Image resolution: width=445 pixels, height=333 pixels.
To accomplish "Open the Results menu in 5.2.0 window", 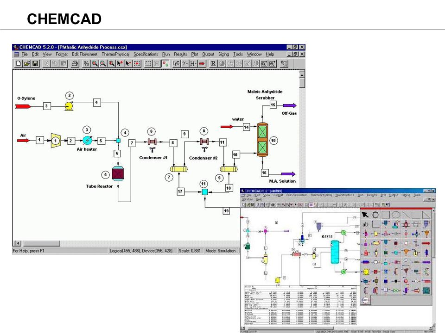I will (180, 54).
